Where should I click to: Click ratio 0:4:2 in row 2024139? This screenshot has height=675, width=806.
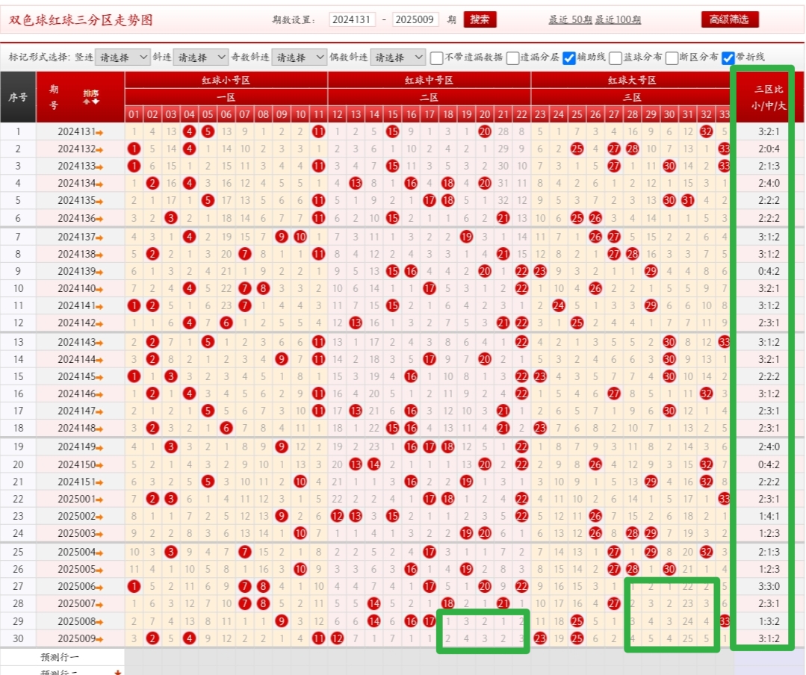point(769,271)
